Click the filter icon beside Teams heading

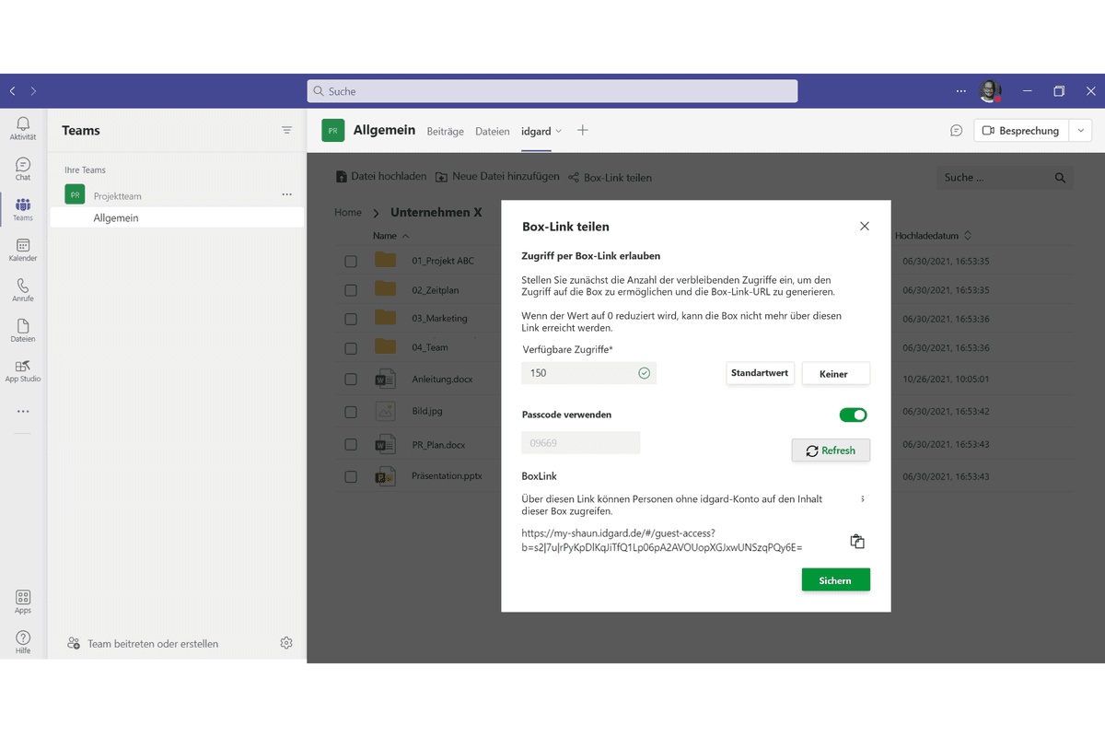pyautogui.click(x=287, y=131)
